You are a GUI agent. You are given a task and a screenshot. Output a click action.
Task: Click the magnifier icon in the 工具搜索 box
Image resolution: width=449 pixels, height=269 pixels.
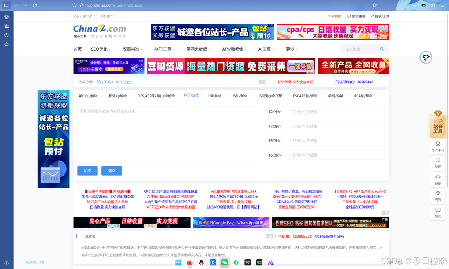coord(381,49)
